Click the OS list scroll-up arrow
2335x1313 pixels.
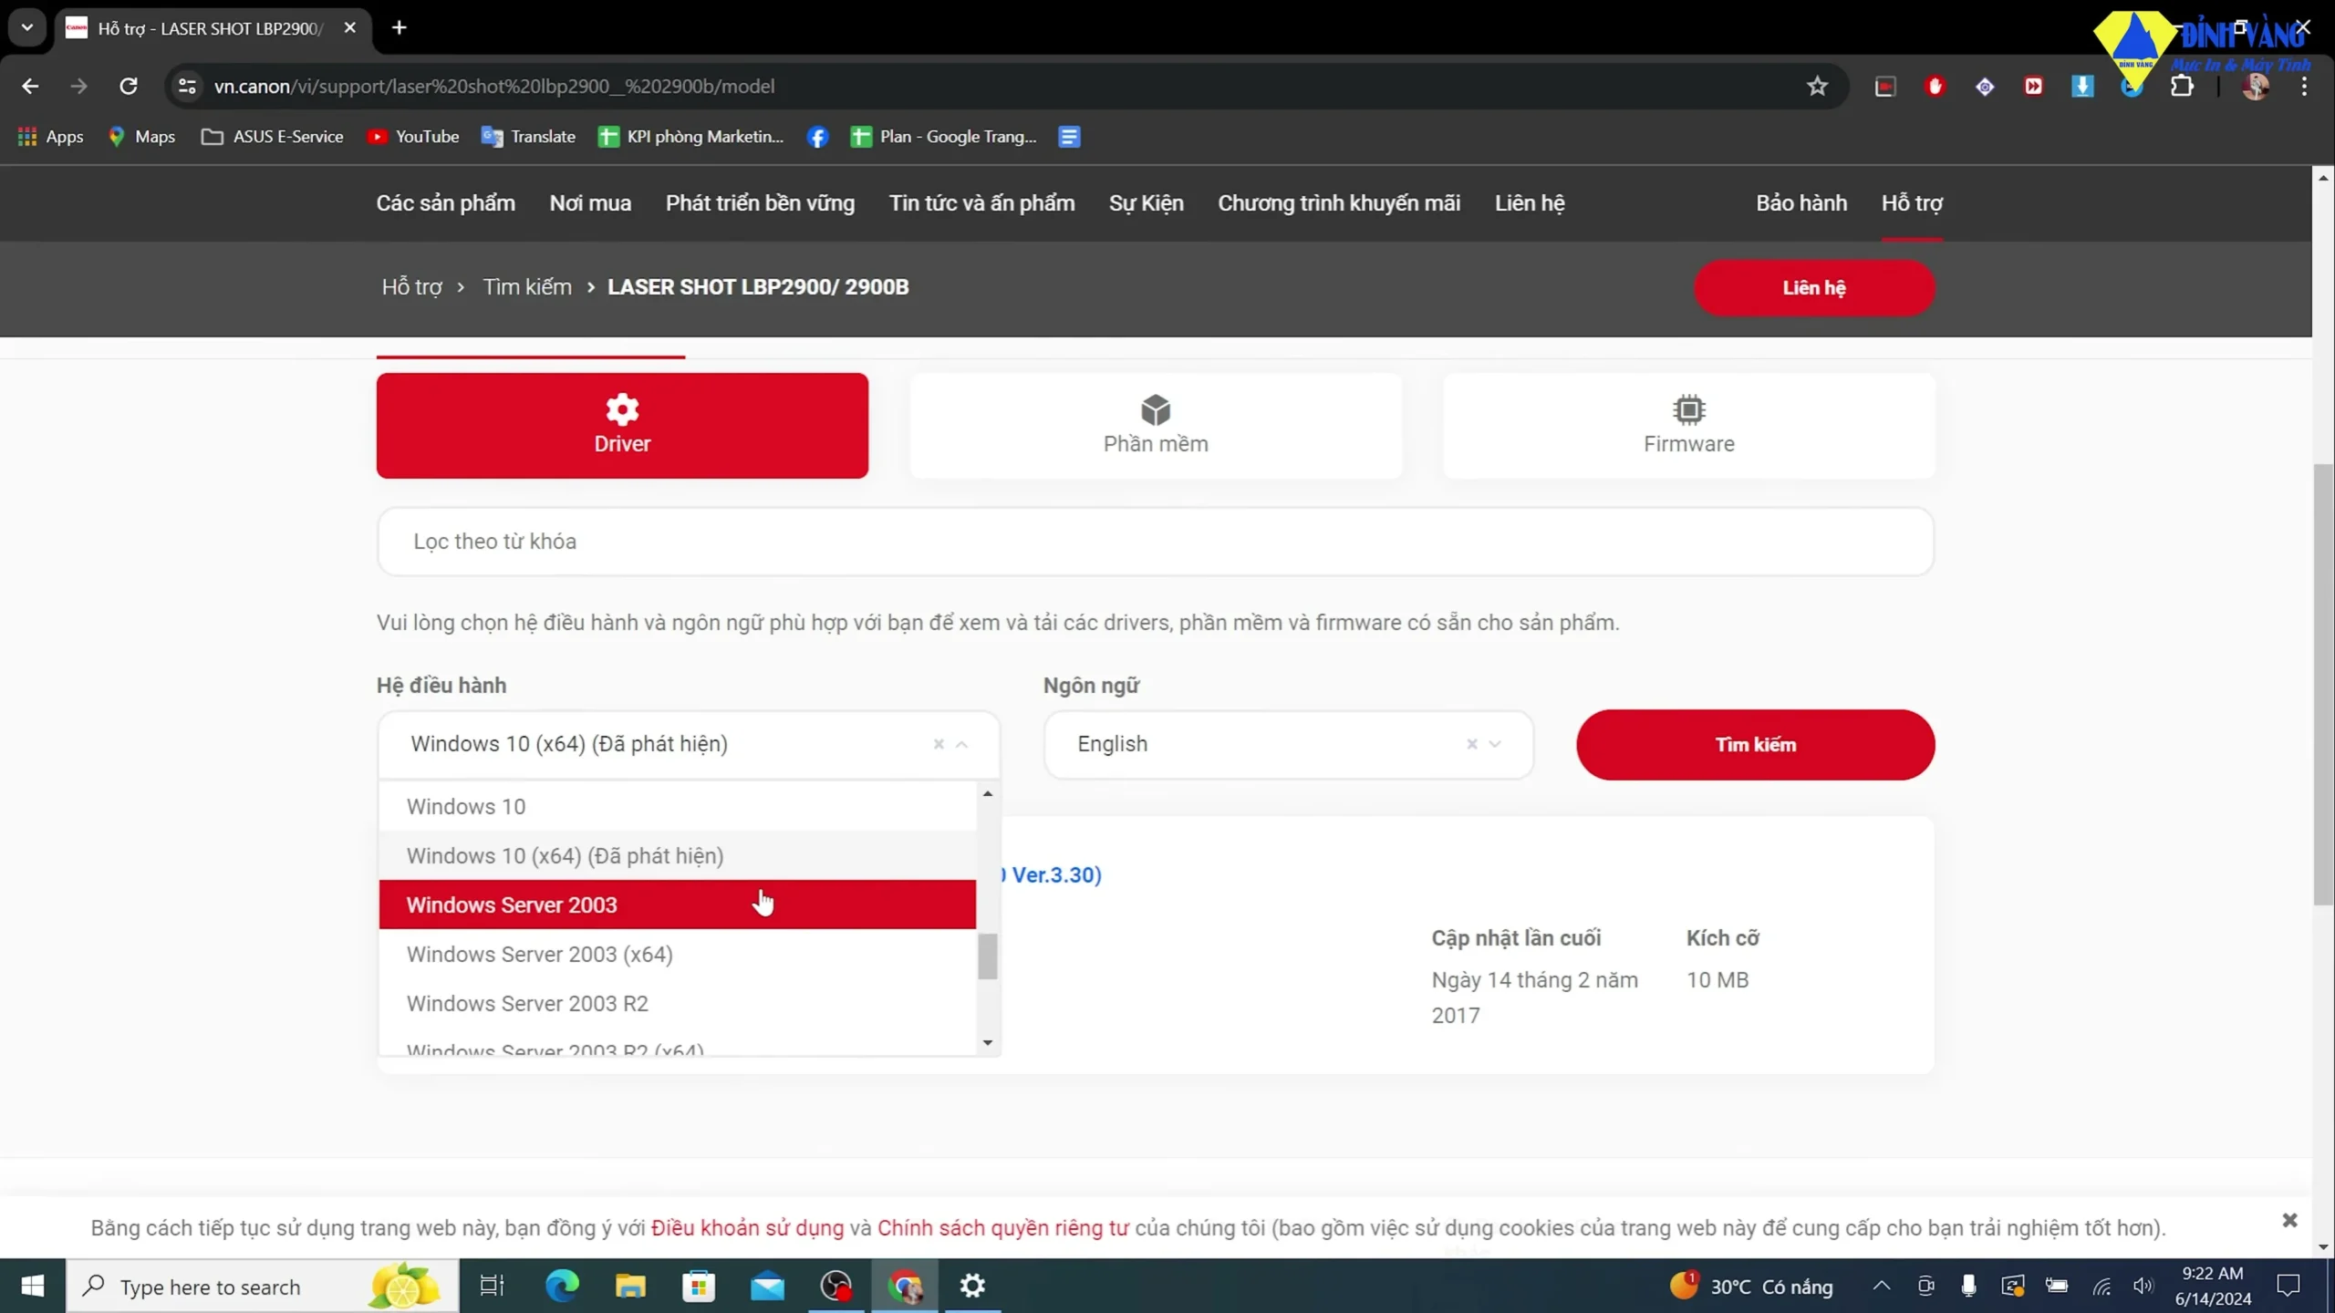click(987, 794)
